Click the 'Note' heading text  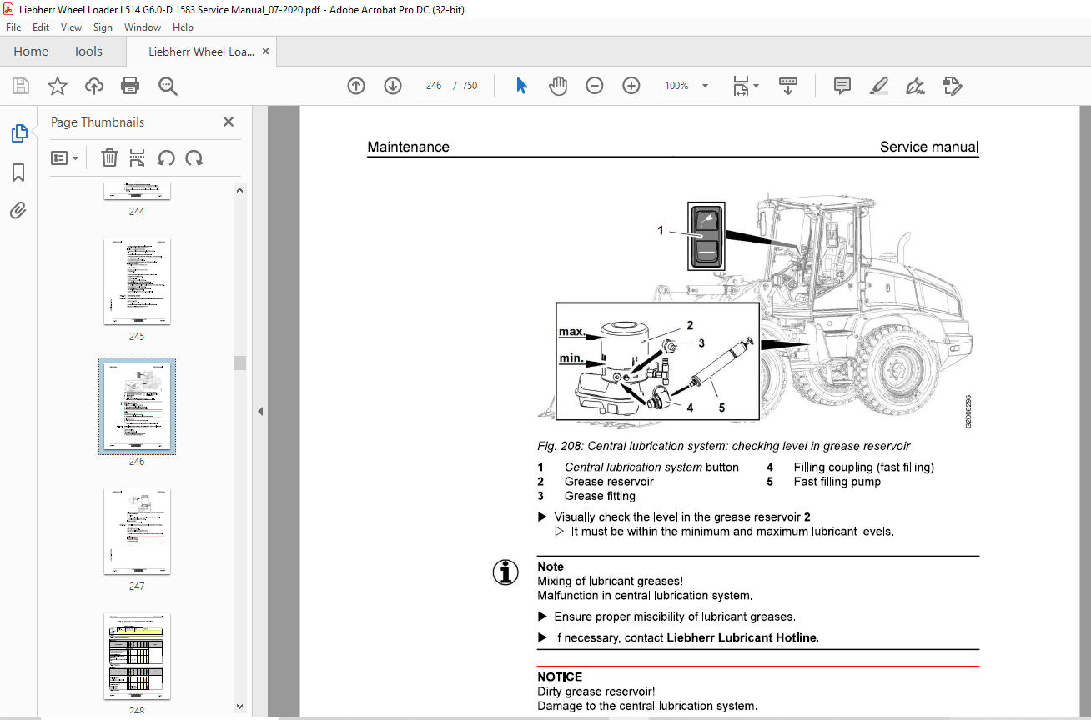pos(551,567)
